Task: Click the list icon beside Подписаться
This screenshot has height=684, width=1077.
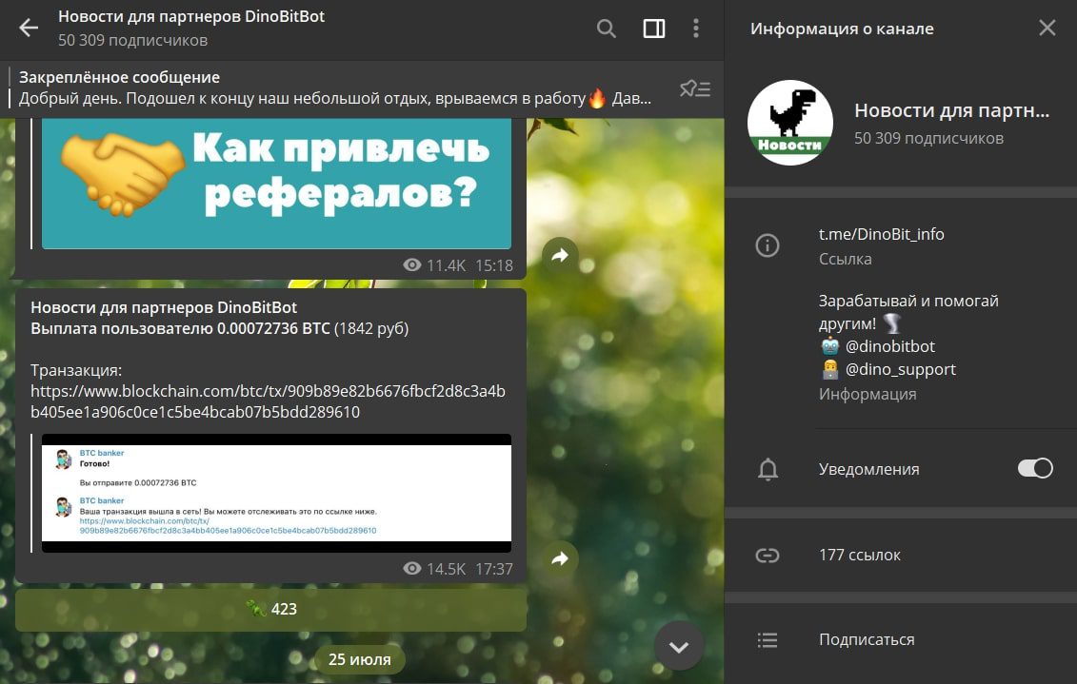Action: (768, 640)
